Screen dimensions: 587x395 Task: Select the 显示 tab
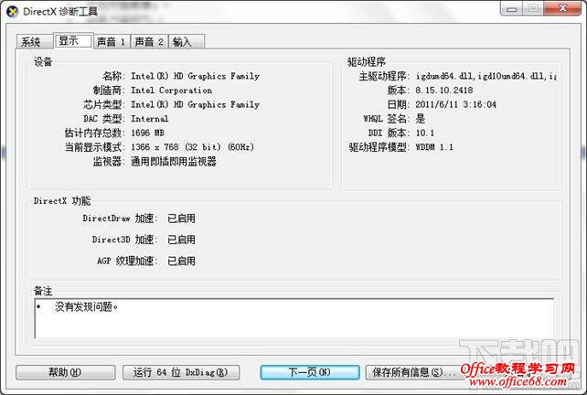[73, 40]
